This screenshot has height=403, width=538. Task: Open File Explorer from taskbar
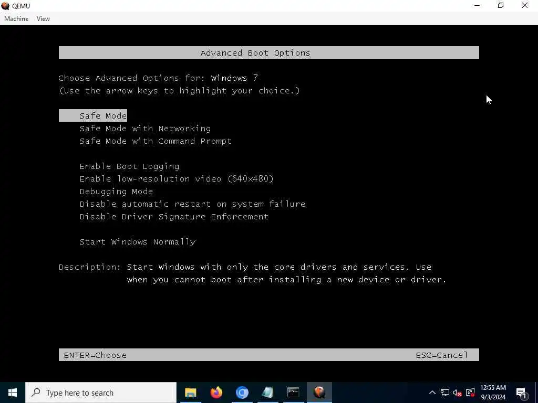tap(190, 393)
